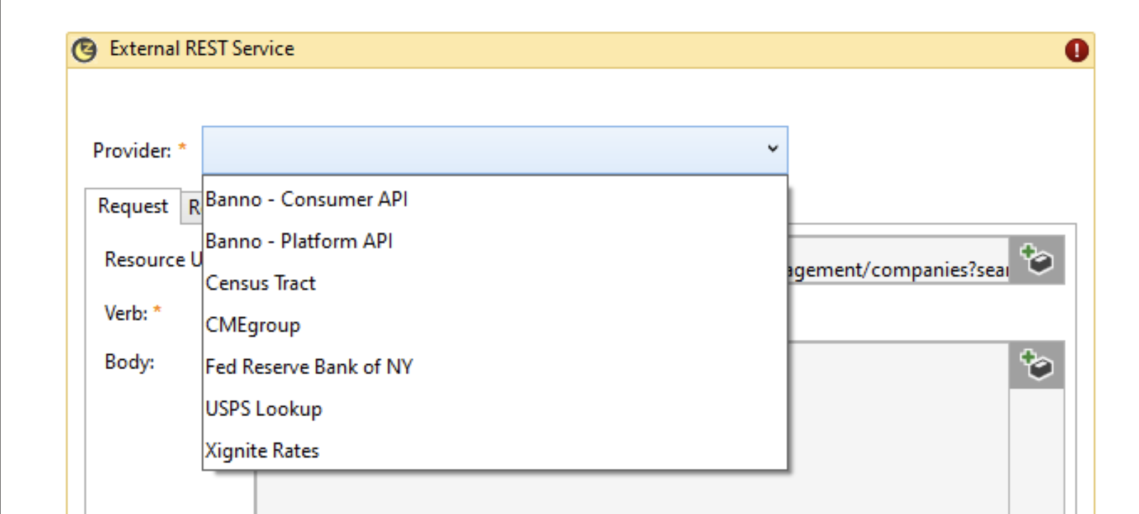Screen dimensions: 1139x514
Task: Click the Verb field label
Action: click(126, 313)
